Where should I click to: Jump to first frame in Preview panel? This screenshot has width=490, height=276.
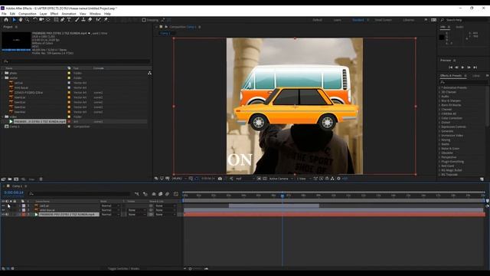click(450, 67)
